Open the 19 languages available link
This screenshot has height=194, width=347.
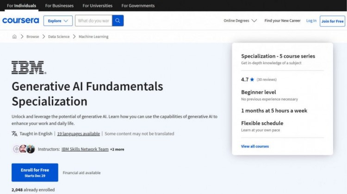point(78,134)
